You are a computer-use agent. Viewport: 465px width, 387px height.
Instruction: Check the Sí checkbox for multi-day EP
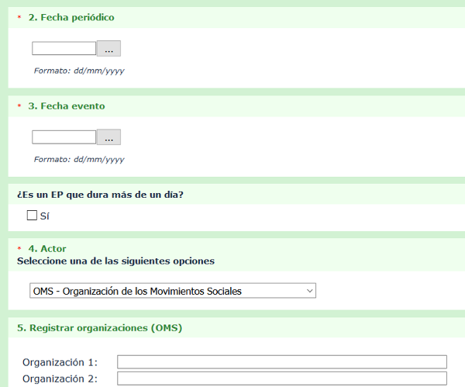click(x=32, y=216)
